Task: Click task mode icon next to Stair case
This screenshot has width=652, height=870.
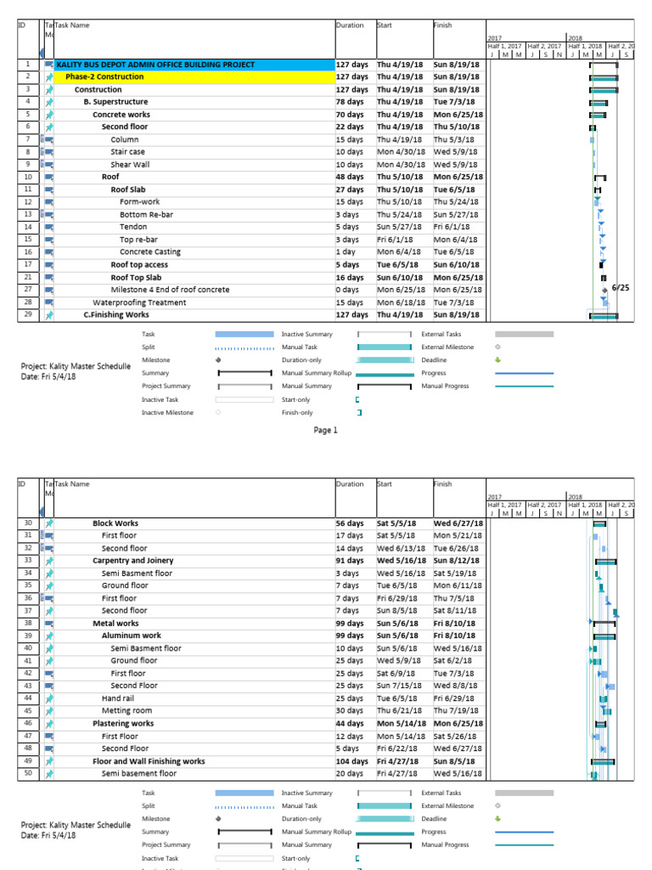Action: click(x=49, y=152)
